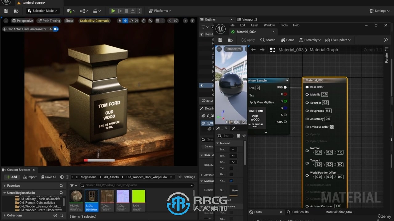The width and height of the screenshot is (394, 221).
Task: Open the Cinematics clapperboard dropdown
Action: (96, 11)
